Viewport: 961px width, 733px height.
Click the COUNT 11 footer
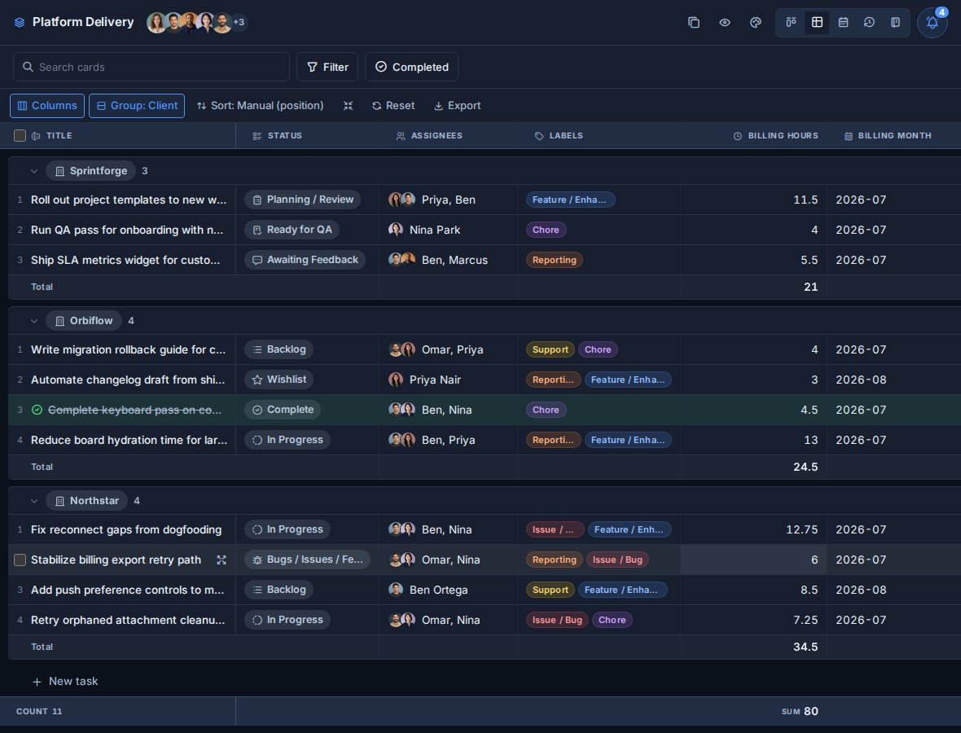39,711
